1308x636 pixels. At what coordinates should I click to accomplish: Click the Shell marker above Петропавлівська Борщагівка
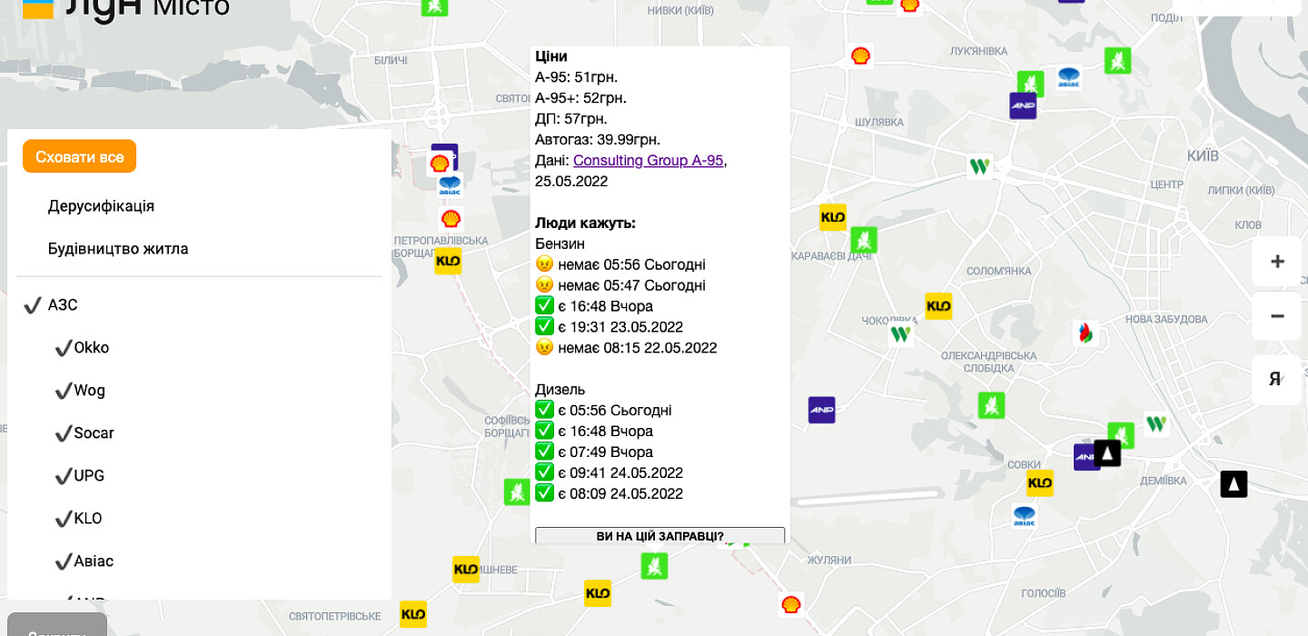point(451,219)
